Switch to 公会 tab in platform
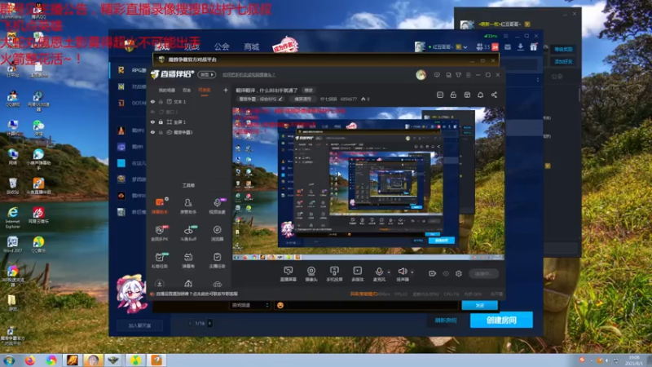This screenshot has width=652, height=367. pyautogui.click(x=222, y=46)
